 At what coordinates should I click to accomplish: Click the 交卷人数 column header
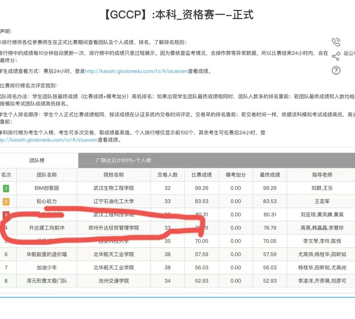(168, 175)
